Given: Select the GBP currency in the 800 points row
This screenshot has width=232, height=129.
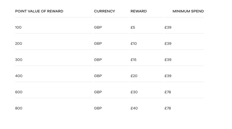Looking at the screenshot, I should coord(98,108).
